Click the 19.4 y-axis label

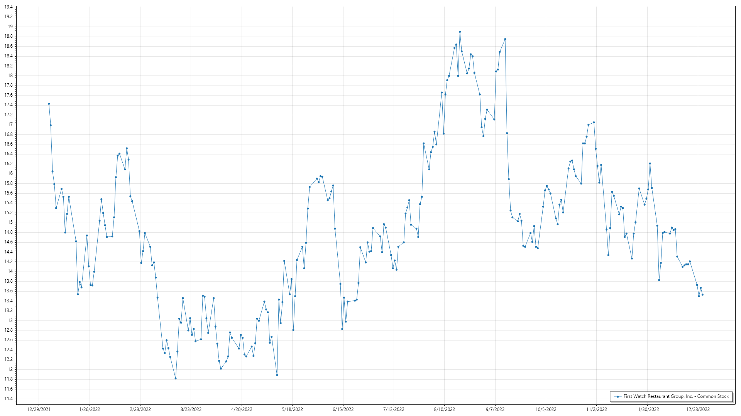(x=8, y=7)
